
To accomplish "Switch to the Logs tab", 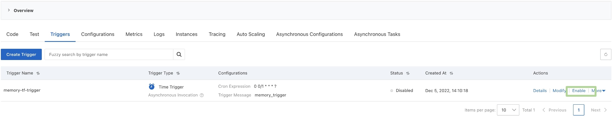I will pyautogui.click(x=159, y=34).
